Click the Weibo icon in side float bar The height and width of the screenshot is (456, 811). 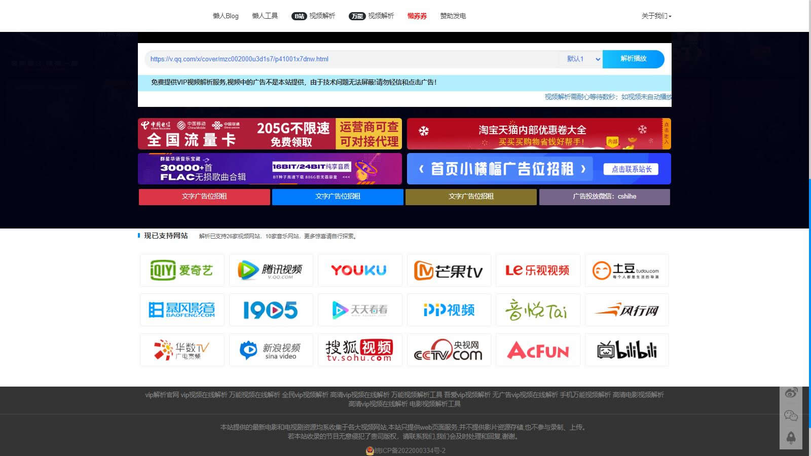[791, 393]
